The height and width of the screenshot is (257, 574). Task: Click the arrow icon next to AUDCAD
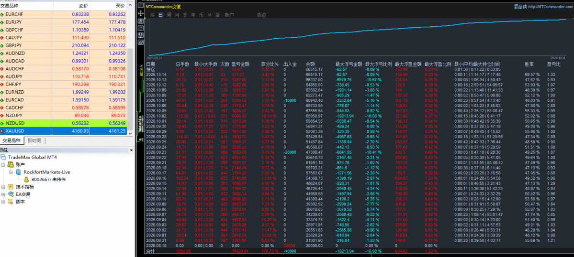click(x=2, y=61)
